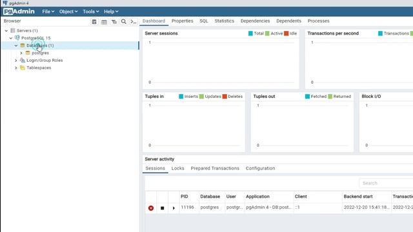Launch the PSQL Tool terminal icon
This screenshot has width=413, height=232.
click(x=134, y=22)
